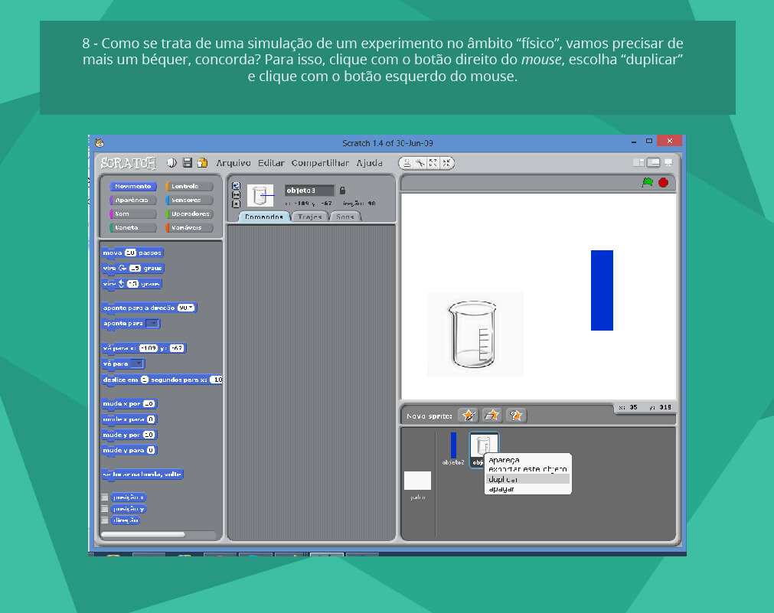The image size is (774, 613).
Task: Choose new sprite from file button
Action: tap(492, 416)
